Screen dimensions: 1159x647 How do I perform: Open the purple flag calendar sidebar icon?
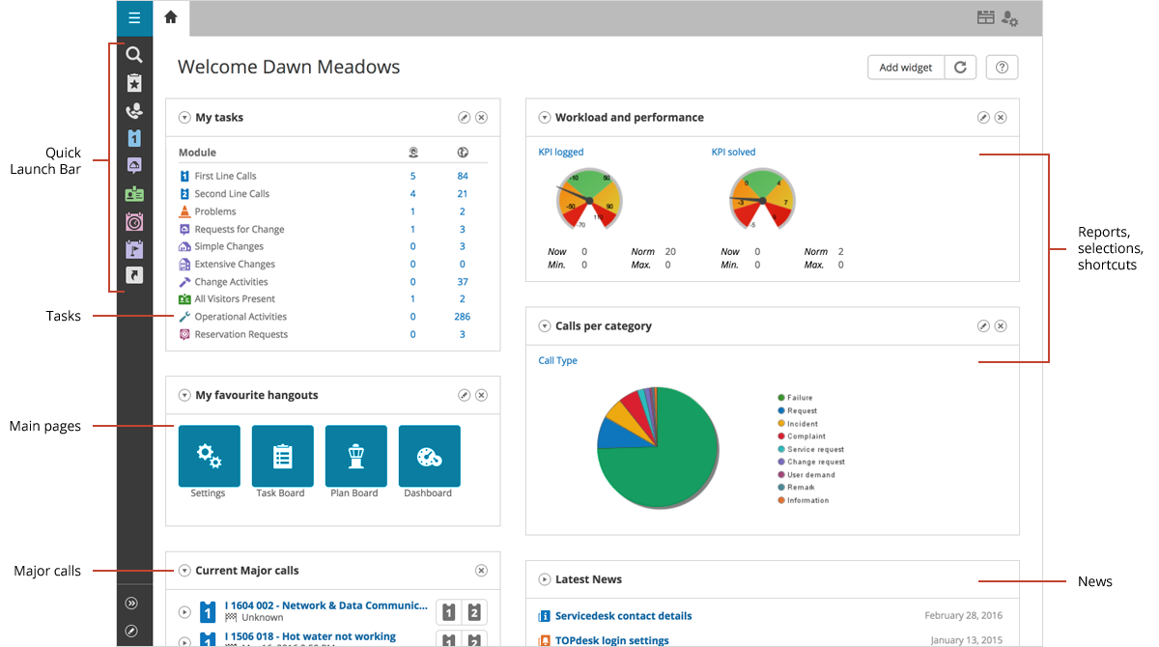coord(134,248)
